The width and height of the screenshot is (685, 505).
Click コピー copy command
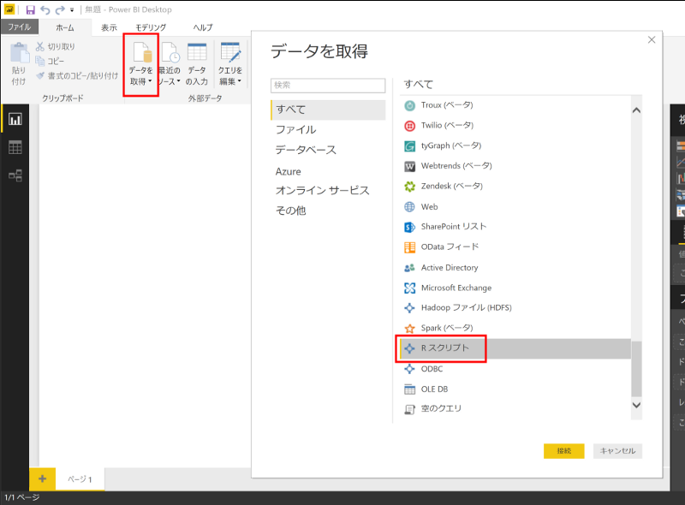pyautogui.click(x=51, y=61)
